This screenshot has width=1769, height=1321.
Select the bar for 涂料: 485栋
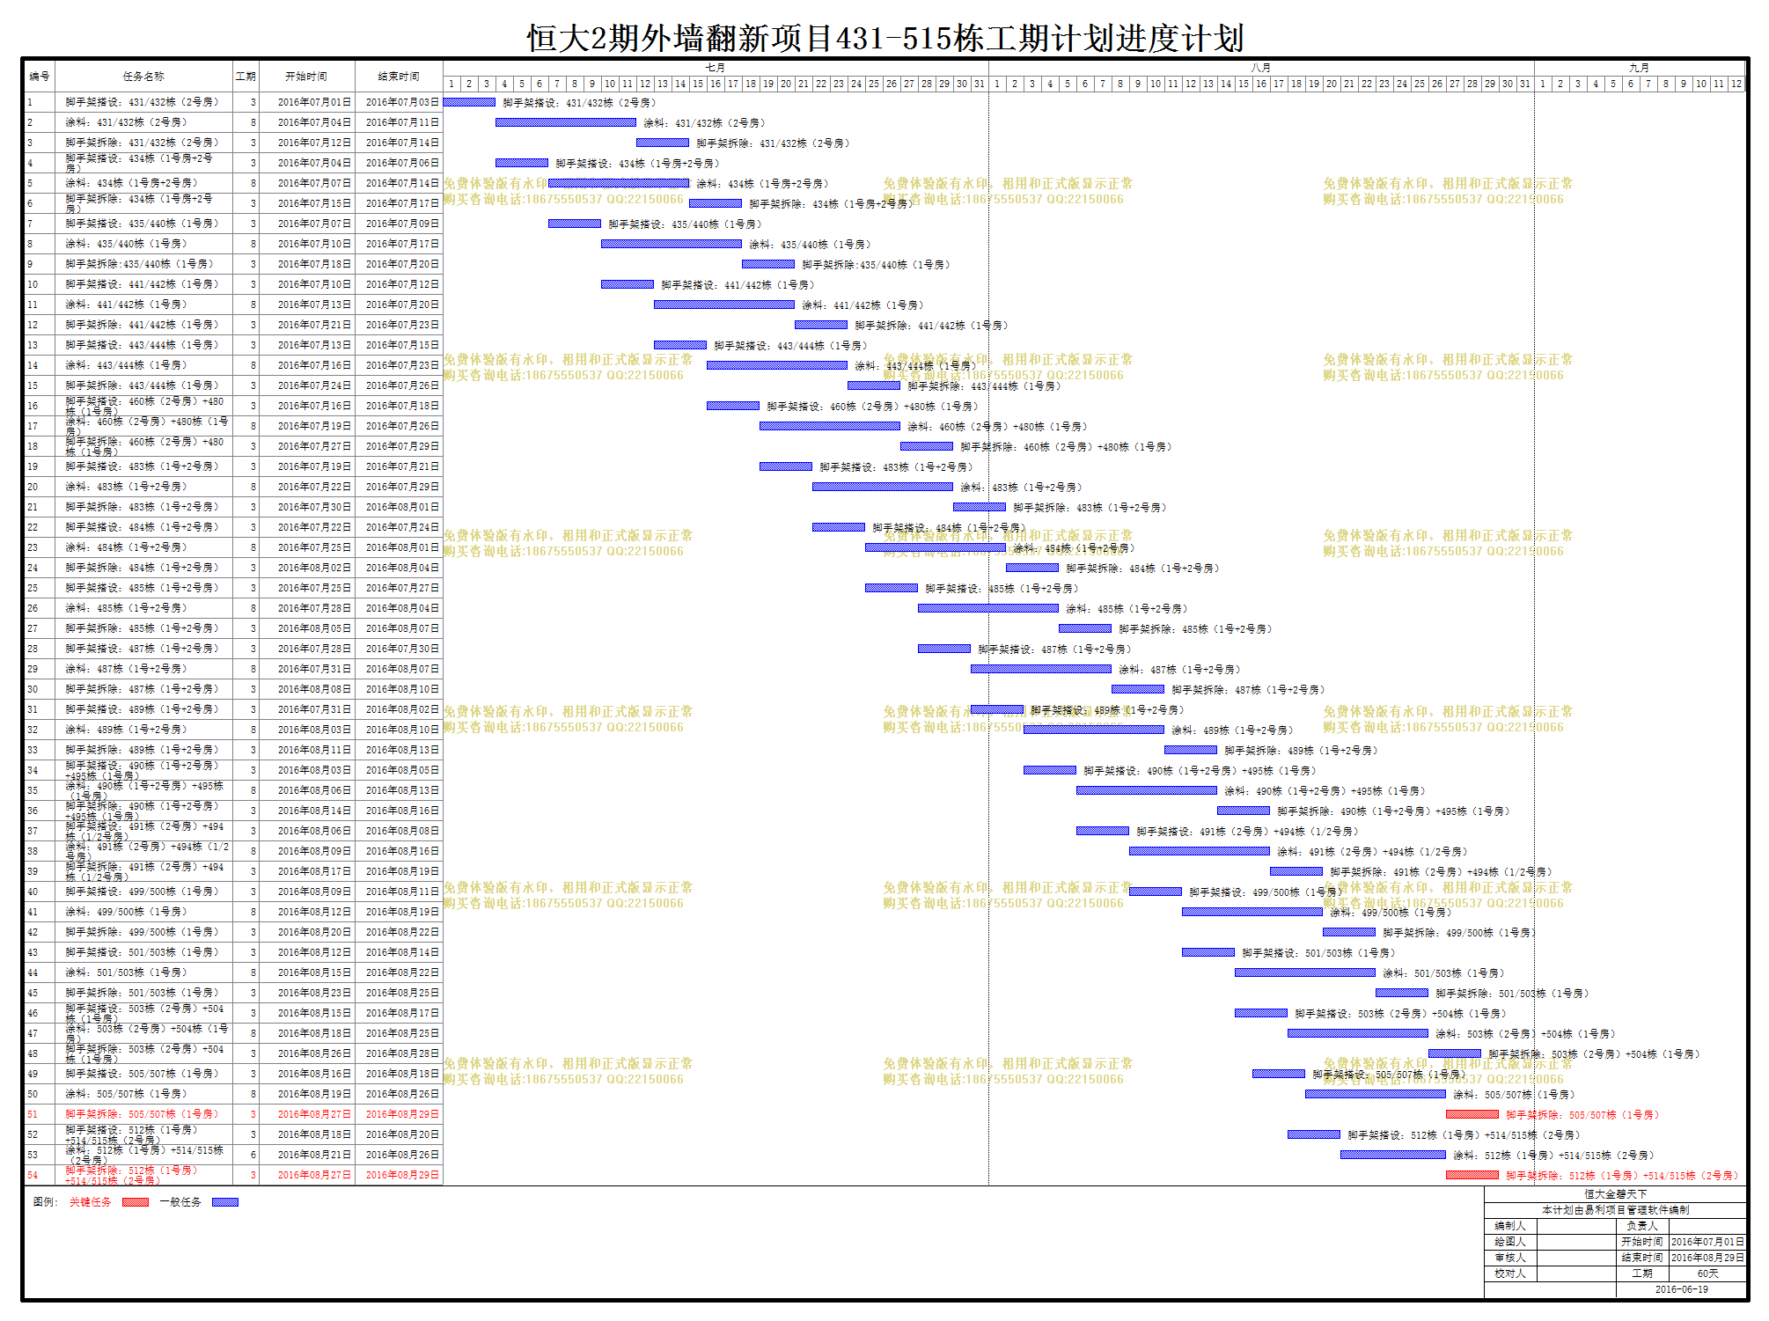tap(988, 608)
